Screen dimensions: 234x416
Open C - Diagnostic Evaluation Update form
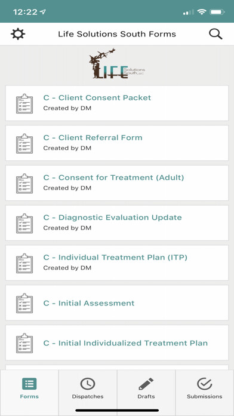click(117, 223)
